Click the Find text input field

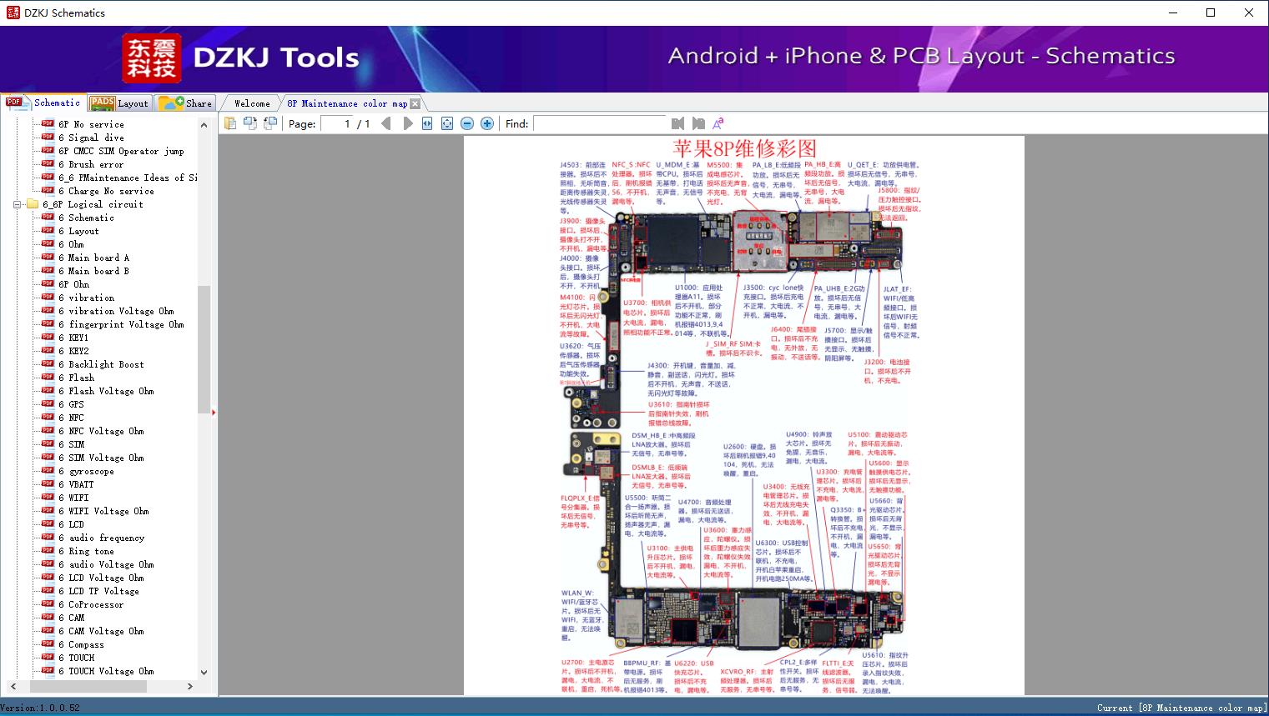[599, 123]
